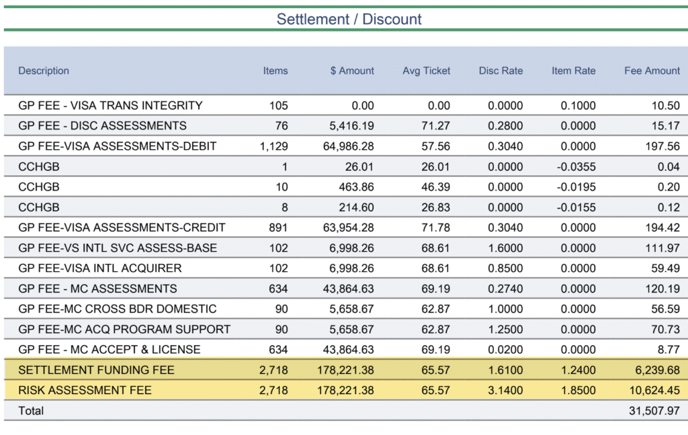Click fee amount 8.77 in MC Accept & License row
This screenshot has width=688, height=435.
[x=669, y=350]
